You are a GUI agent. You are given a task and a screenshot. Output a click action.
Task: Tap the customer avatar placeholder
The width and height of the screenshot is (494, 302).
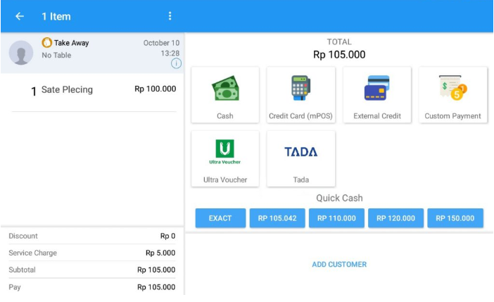tap(21, 53)
